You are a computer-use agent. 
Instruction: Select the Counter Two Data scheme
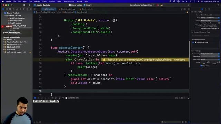coord(76,5)
